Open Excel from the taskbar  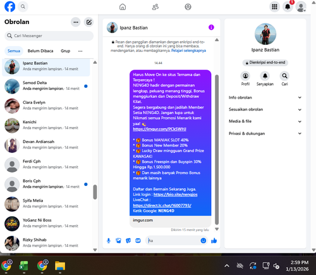coord(24,266)
